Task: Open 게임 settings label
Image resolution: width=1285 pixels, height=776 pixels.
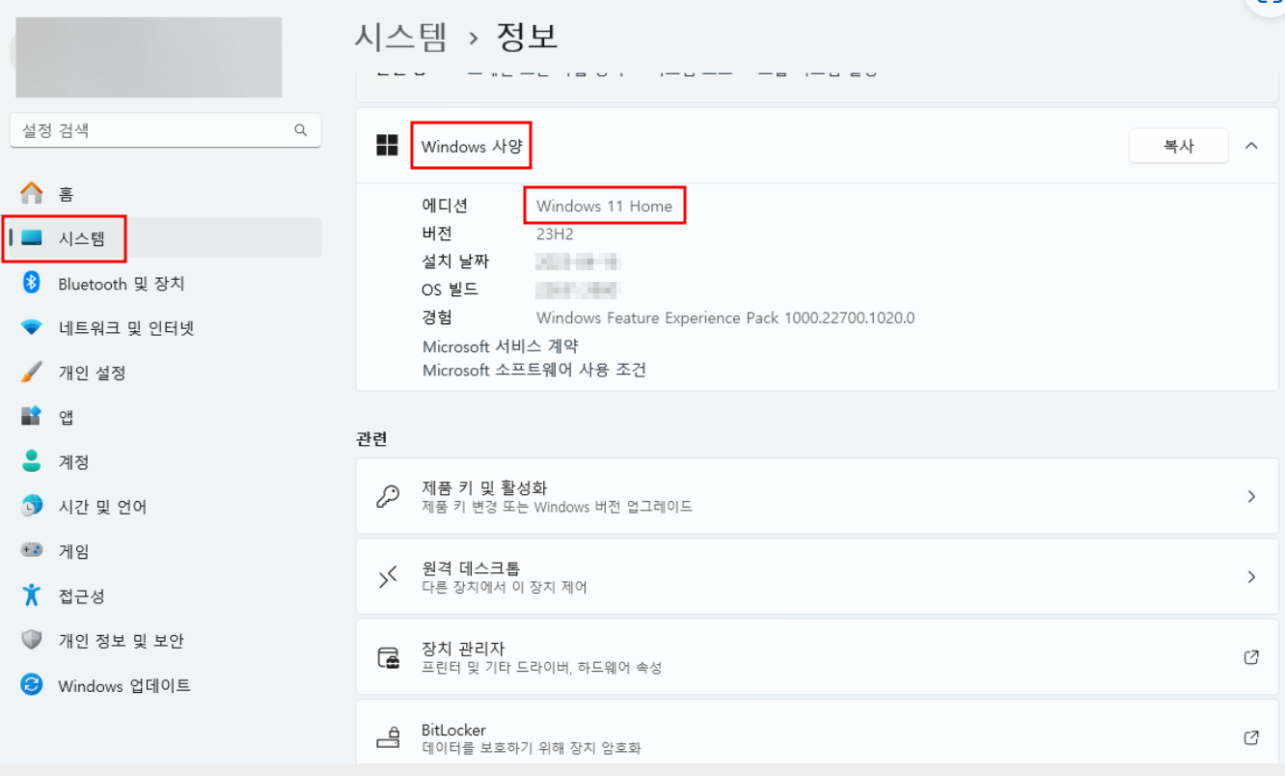Action: 74,551
